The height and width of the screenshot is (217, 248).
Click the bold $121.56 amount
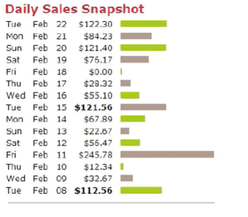click(x=93, y=107)
